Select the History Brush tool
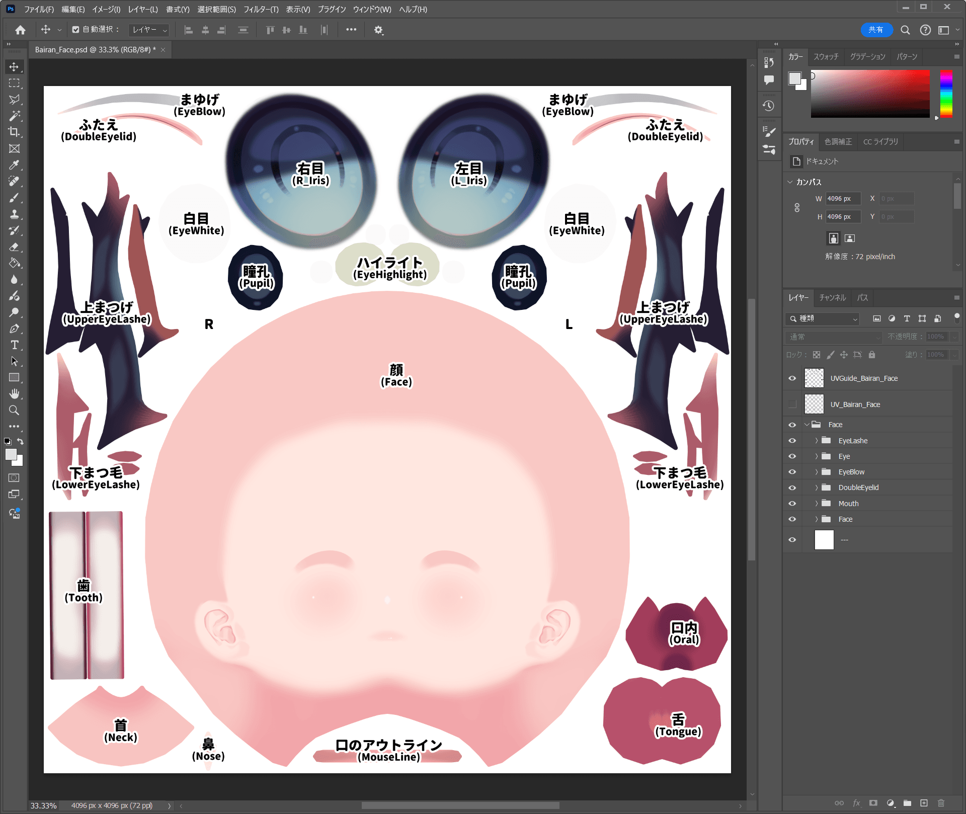 (14, 230)
